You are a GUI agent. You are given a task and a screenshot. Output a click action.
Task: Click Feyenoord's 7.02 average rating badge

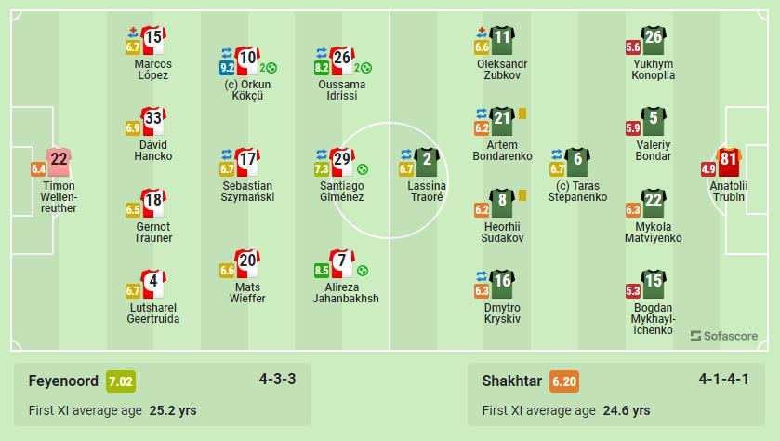[122, 381]
